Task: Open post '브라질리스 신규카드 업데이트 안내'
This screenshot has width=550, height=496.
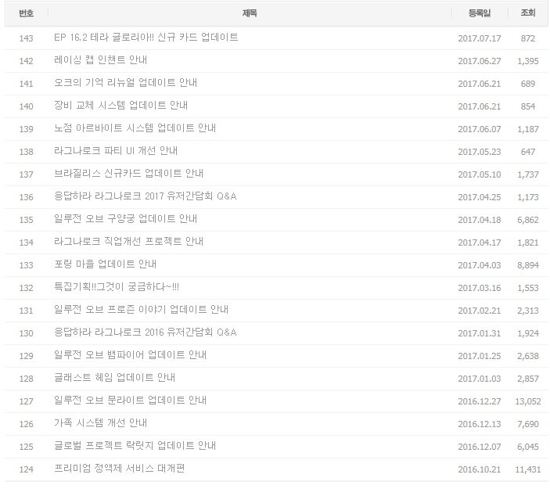Action: tap(129, 173)
